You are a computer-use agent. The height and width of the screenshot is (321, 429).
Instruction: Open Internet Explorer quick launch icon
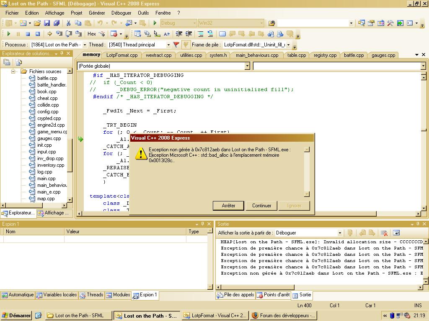pos(38,316)
